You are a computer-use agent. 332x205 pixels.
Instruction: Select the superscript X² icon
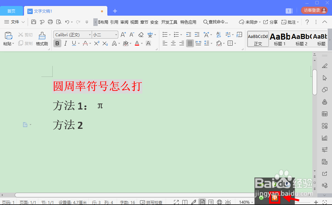(96, 43)
